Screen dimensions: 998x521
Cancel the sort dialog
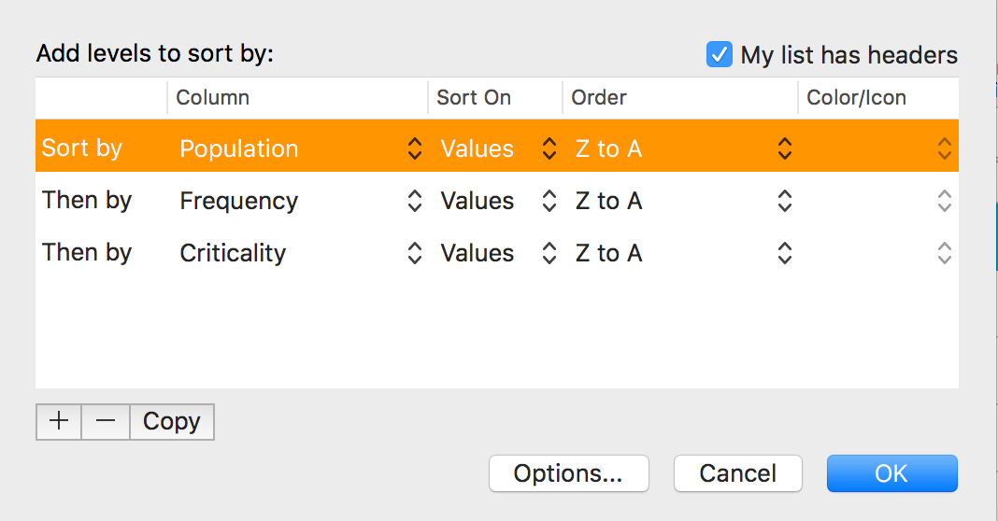(737, 473)
